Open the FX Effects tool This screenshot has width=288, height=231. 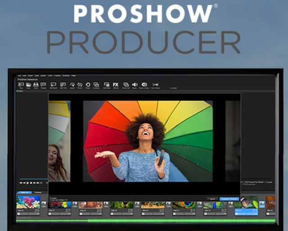coord(116,85)
